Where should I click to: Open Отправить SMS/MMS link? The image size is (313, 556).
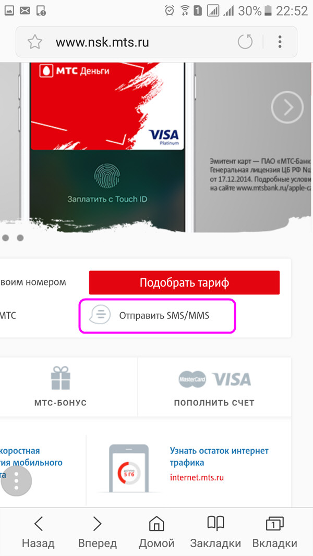[157, 316]
